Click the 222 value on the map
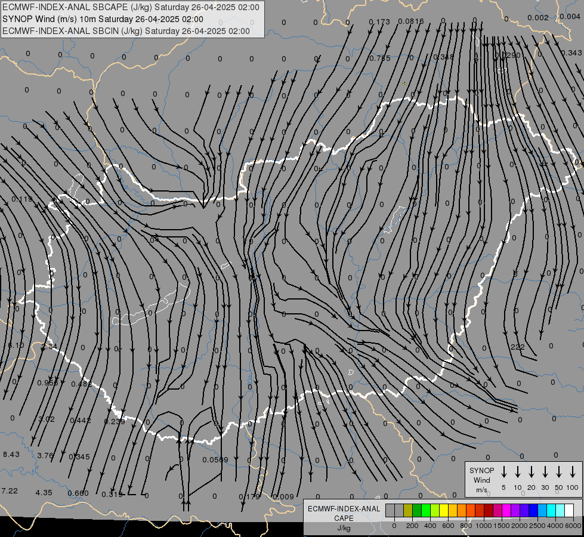Viewport: 584px width, 537px height. [517, 347]
